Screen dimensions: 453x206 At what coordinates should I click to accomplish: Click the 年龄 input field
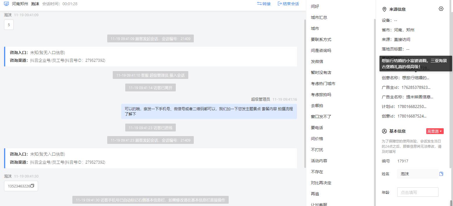coord(418,192)
